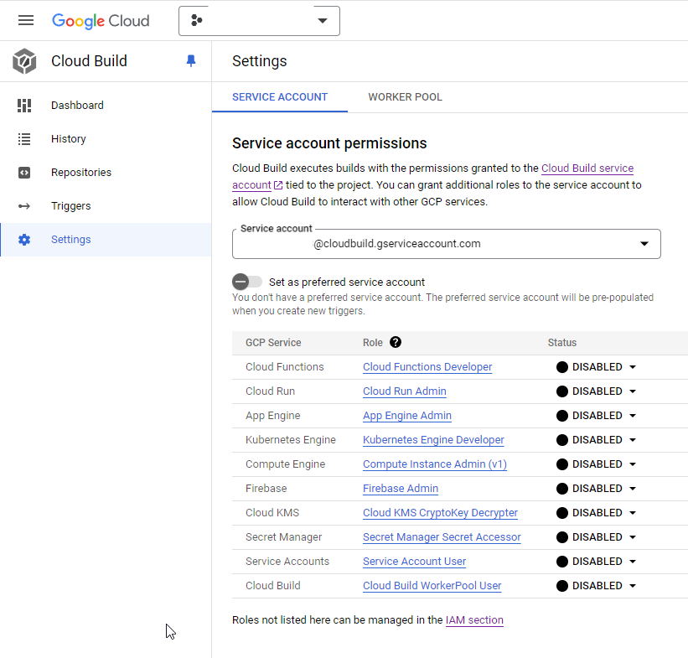Click the 'Service account permissions' heading
Viewport: 688px width, 658px height.
[x=329, y=143]
